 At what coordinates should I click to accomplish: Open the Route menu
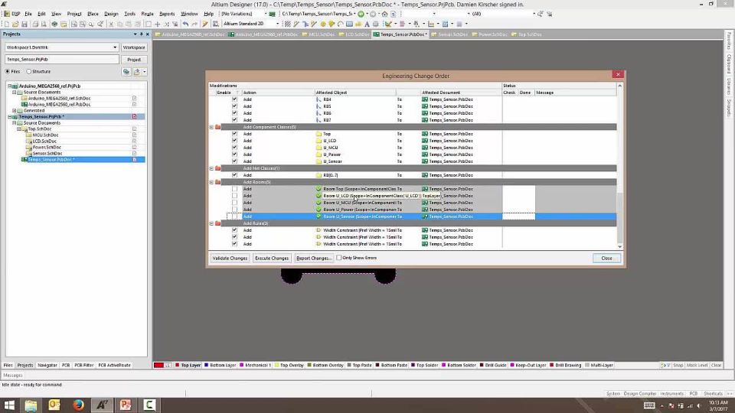pyautogui.click(x=147, y=14)
